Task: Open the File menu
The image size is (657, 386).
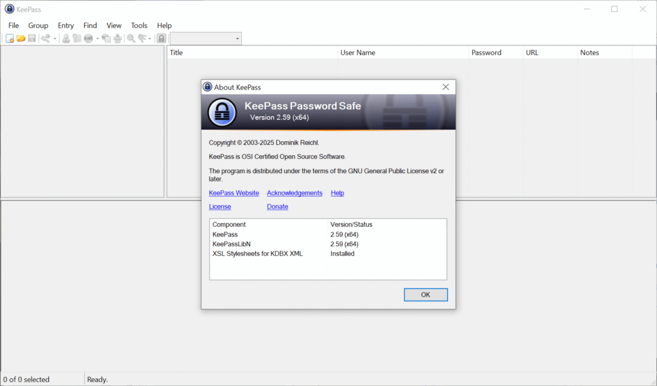Action: (x=13, y=26)
